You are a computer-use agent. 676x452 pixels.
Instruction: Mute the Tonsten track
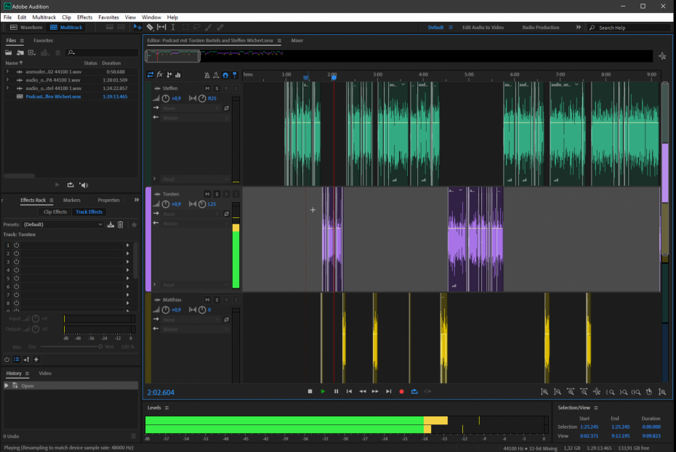(207, 194)
